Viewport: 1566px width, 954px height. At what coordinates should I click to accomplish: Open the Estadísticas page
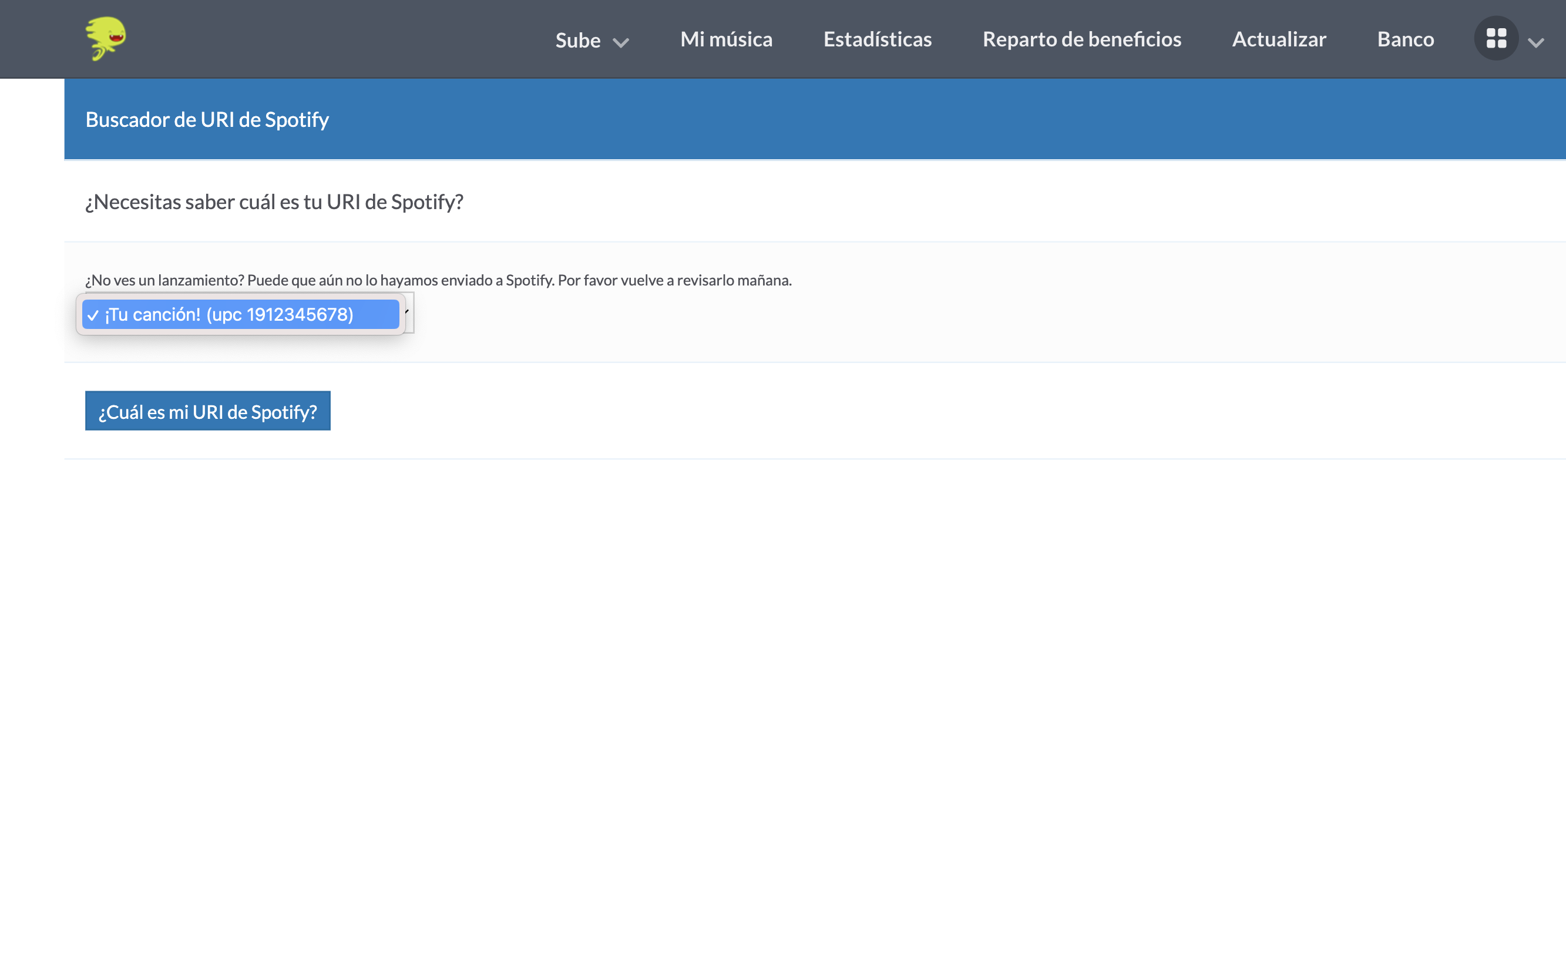[878, 39]
